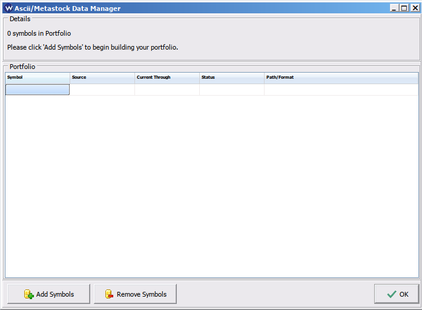Sort by the Symbol column header
The height and width of the screenshot is (310, 422).
[x=38, y=77]
